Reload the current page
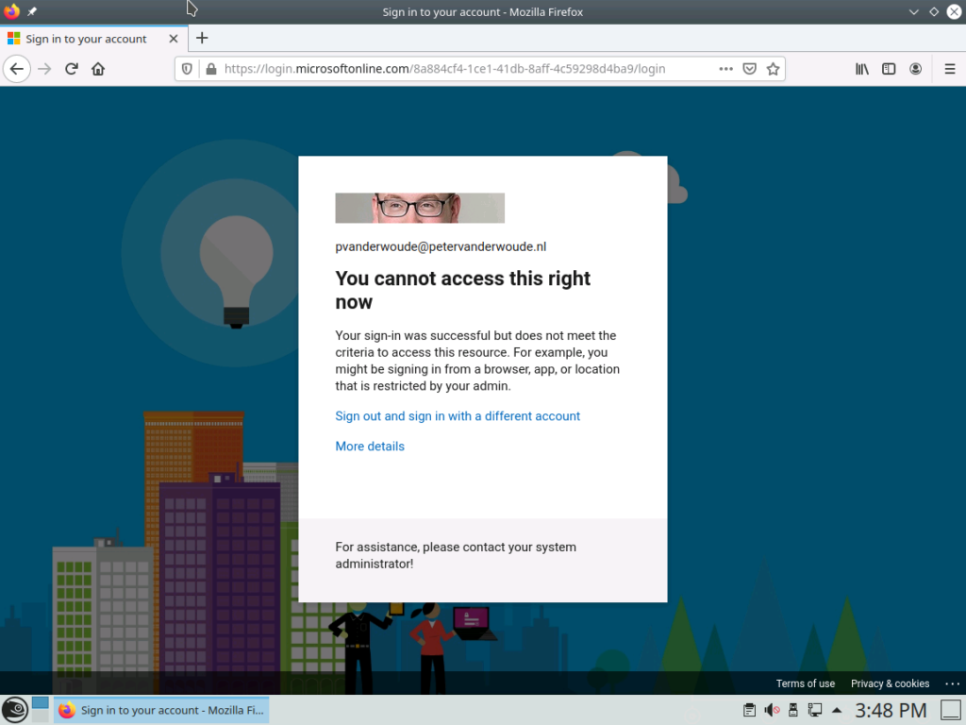Viewport: 966px width, 725px height. point(71,69)
